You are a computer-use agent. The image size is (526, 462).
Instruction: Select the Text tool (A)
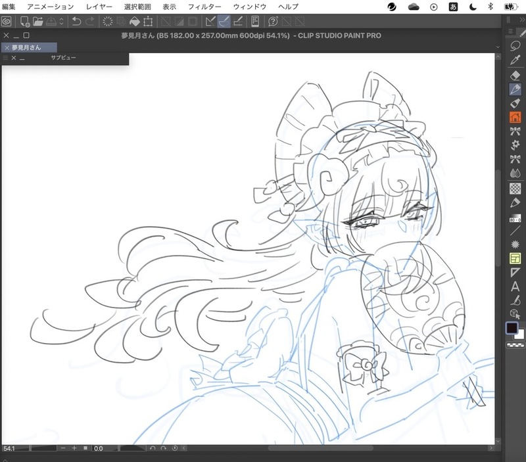[515, 287]
